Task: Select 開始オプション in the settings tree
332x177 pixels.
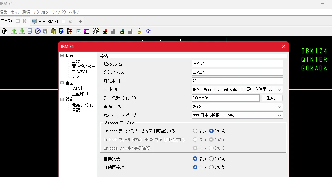Action: tap(83, 105)
